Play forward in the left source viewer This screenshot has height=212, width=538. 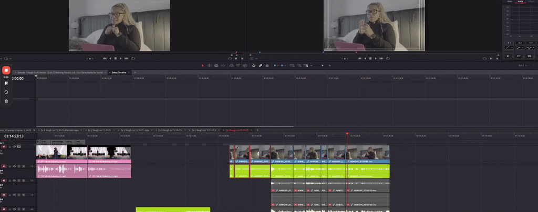(121, 59)
